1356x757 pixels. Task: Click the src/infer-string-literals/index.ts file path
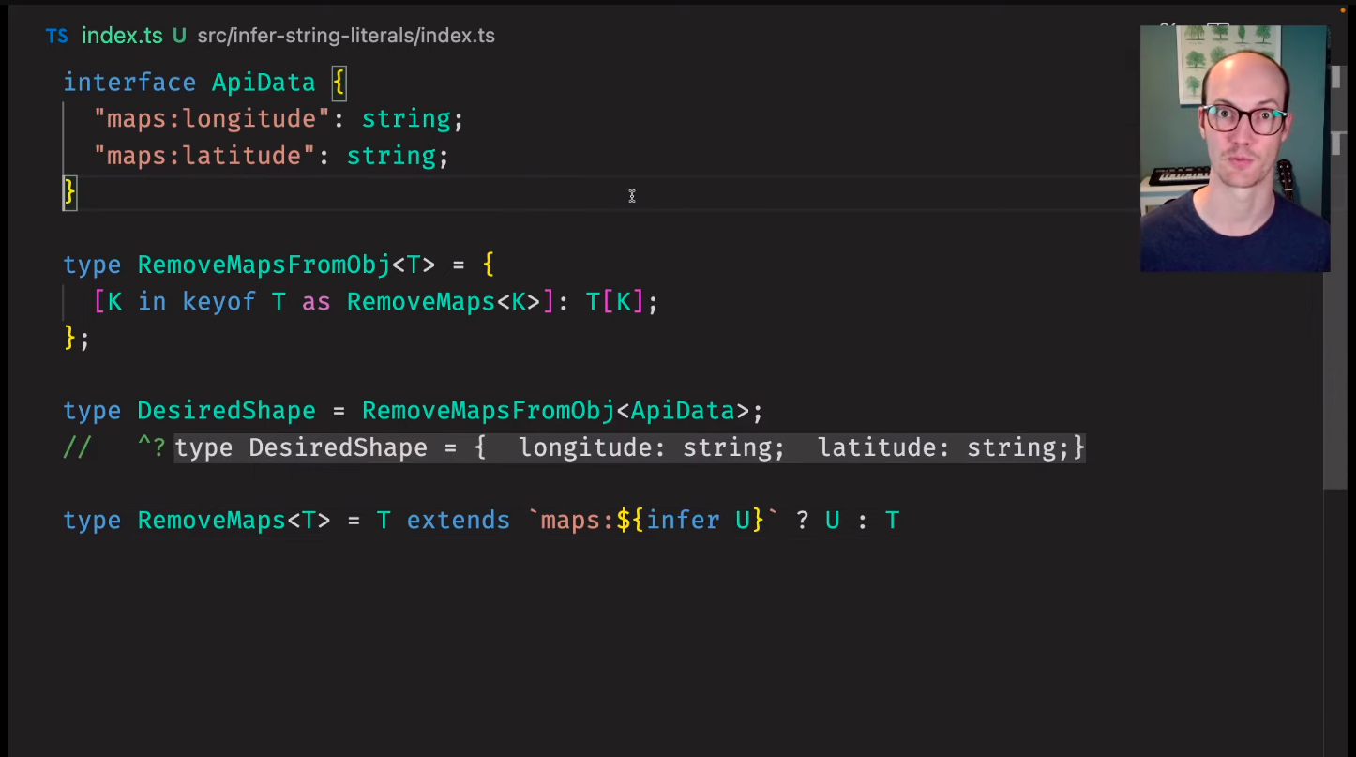coord(345,36)
